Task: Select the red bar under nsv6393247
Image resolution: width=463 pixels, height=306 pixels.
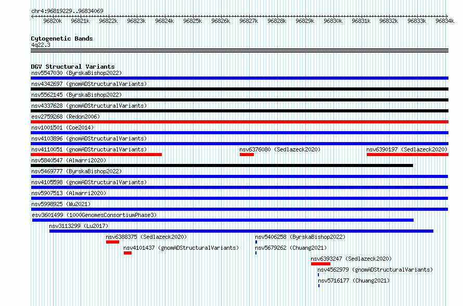Action: coord(320,264)
